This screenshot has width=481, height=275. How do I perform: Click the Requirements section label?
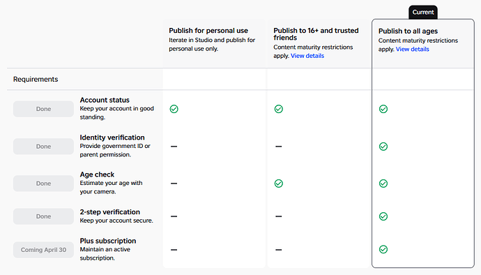[x=36, y=80]
